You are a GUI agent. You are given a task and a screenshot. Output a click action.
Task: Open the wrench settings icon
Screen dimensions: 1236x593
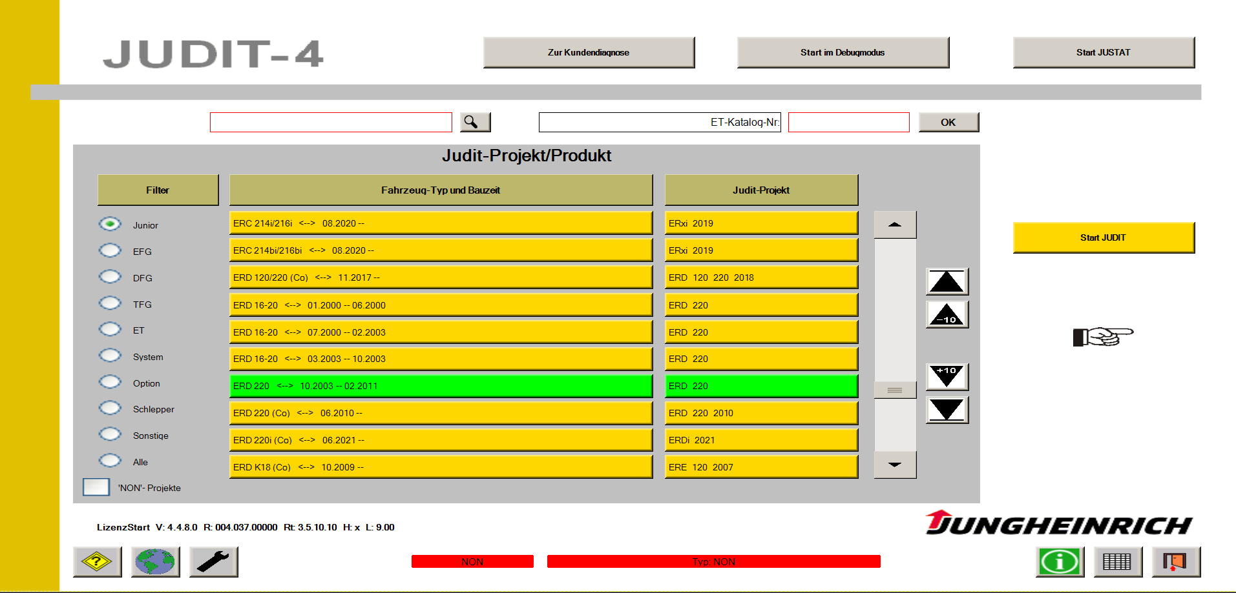[x=213, y=561]
